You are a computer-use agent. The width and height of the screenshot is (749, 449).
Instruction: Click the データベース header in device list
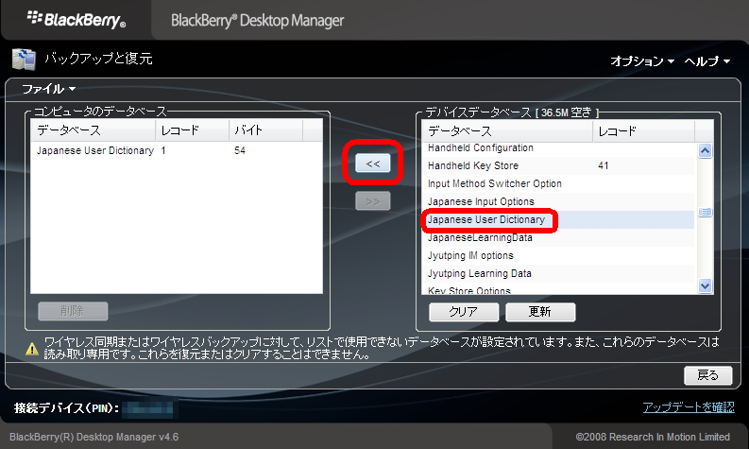coord(507,131)
